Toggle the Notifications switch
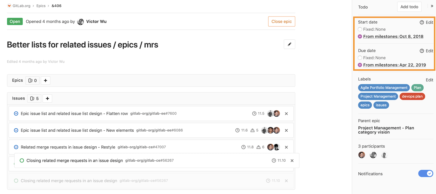Screen dimensions: 436x194 (426, 174)
